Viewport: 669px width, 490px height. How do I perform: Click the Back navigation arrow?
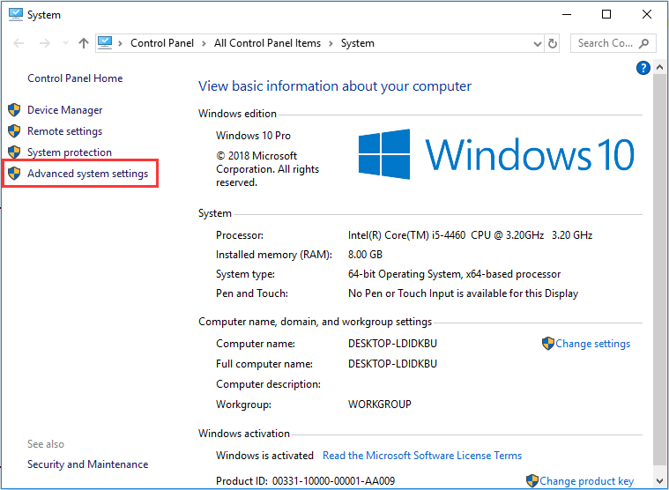[19, 43]
